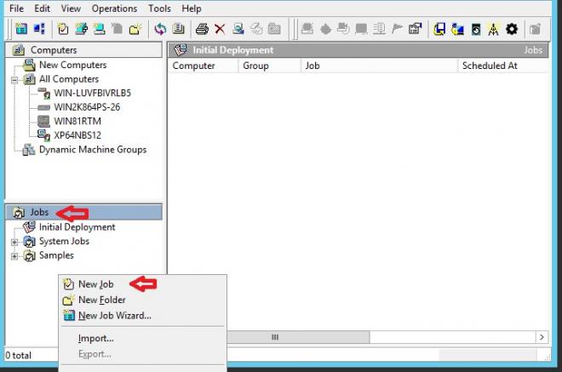Select computer WIN81RTM
This screenshot has height=372, width=562.
point(77,121)
